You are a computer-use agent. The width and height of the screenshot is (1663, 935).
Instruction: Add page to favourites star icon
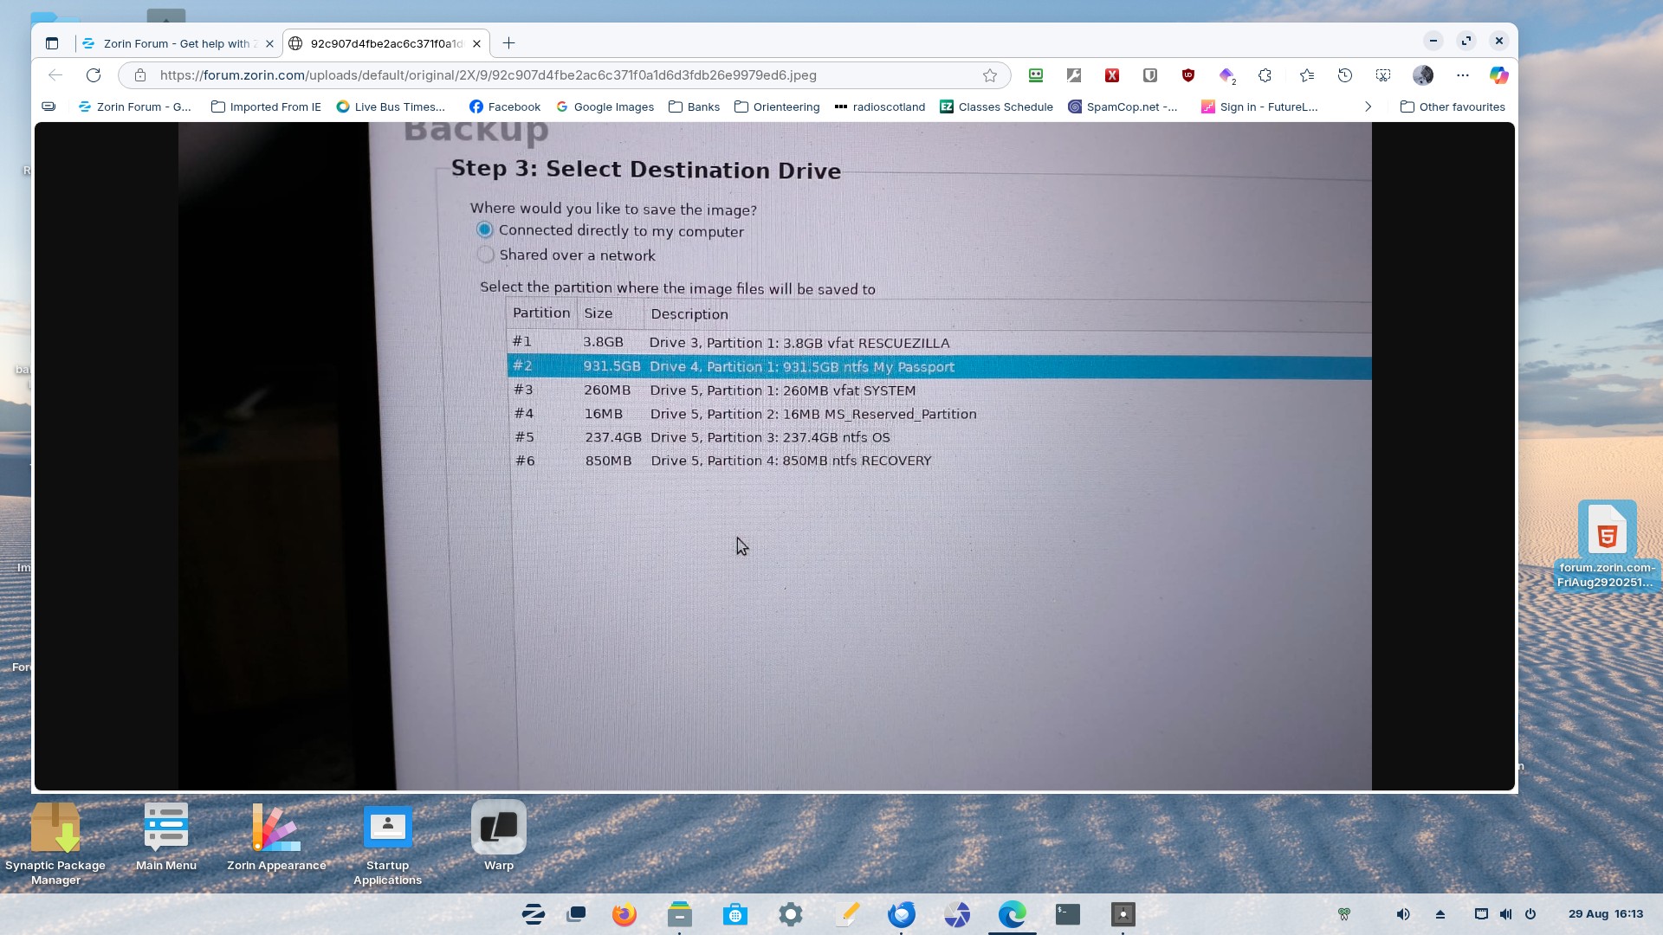point(990,75)
